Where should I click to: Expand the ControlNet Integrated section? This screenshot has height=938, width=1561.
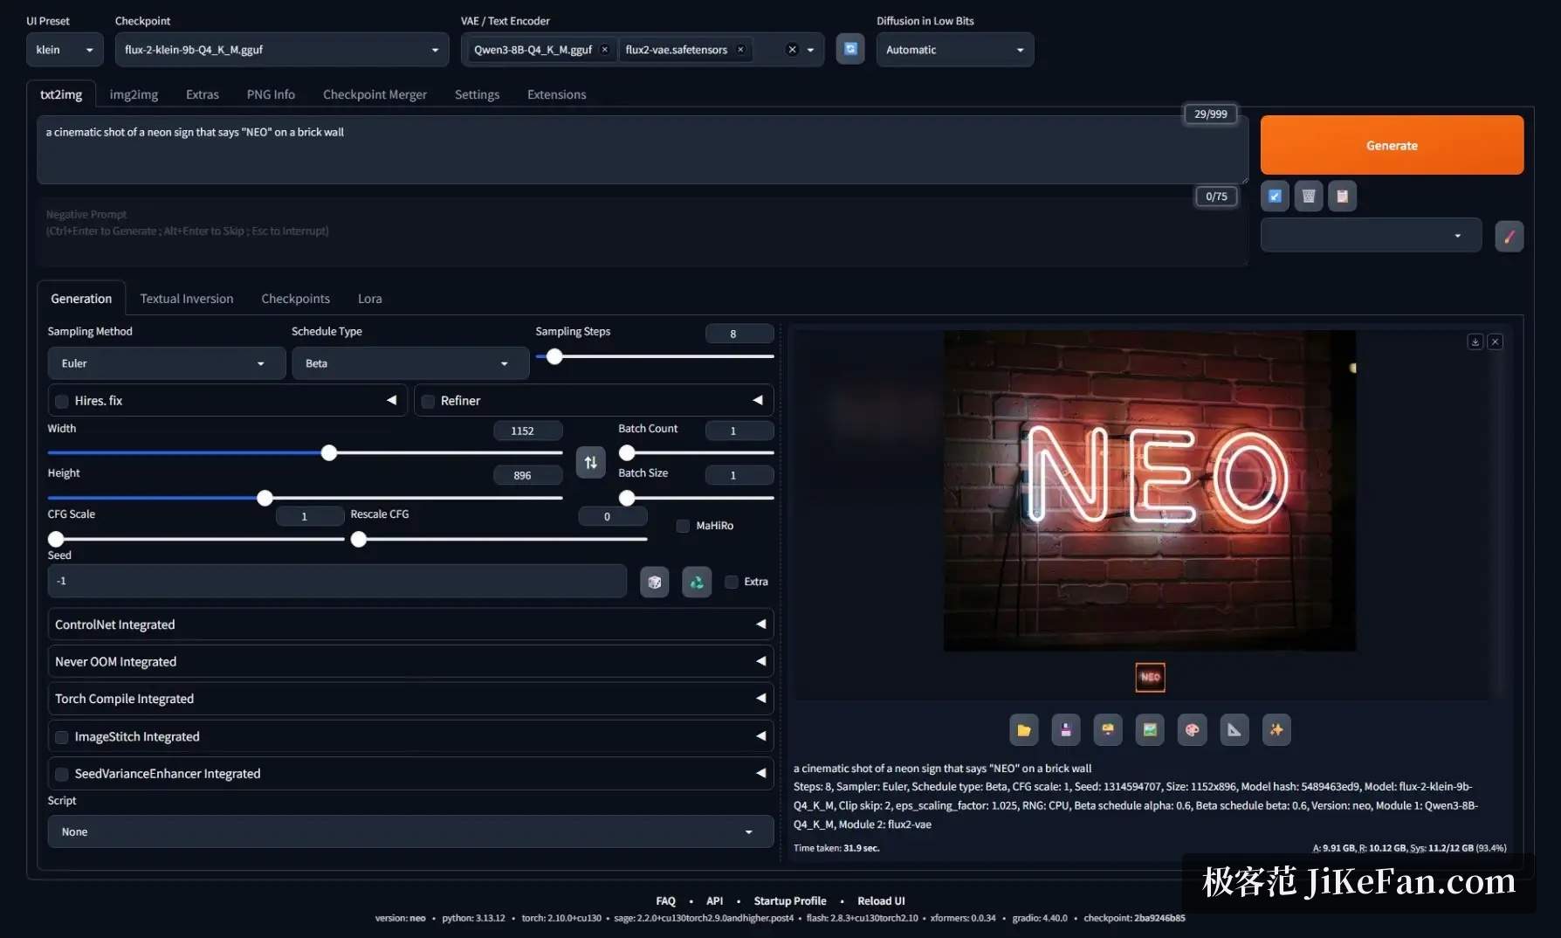click(x=410, y=624)
